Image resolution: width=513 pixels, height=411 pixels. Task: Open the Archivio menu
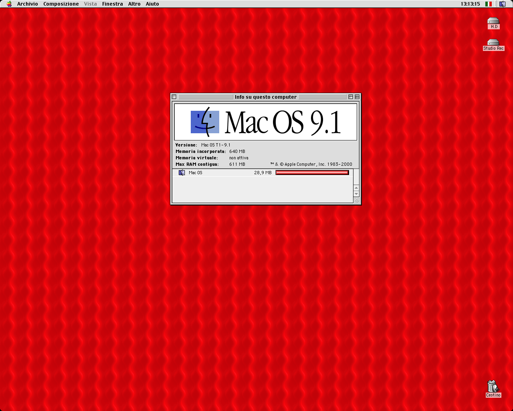(28, 4)
